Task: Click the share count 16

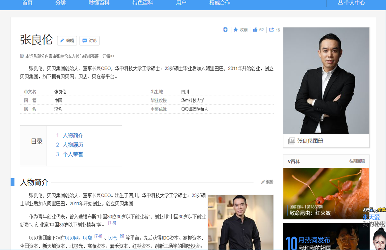Action: pos(278,30)
